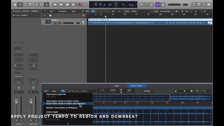Open the Functions menu

[x=63, y=11]
